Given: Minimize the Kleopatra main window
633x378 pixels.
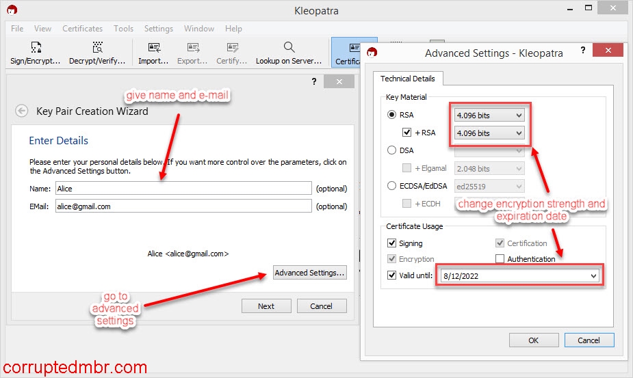Looking at the screenshot, I should [x=570, y=8].
